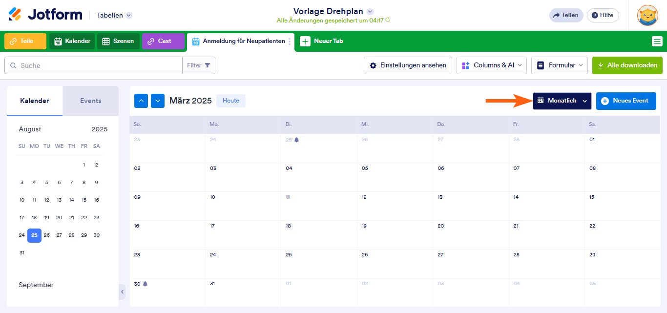
Task: Open the Monatlich view dropdown
Action: 562,101
